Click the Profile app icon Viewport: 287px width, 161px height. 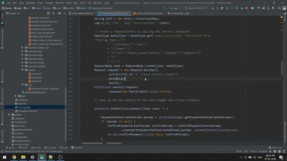(x=237, y=8)
